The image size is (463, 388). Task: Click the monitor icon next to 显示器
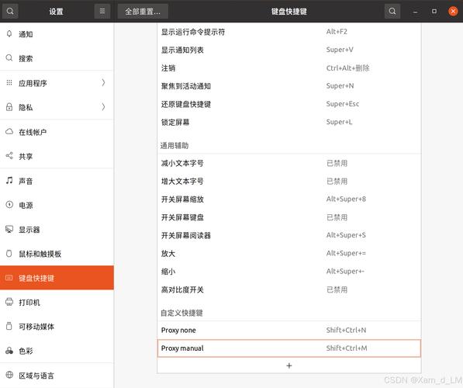click(9, 229)
